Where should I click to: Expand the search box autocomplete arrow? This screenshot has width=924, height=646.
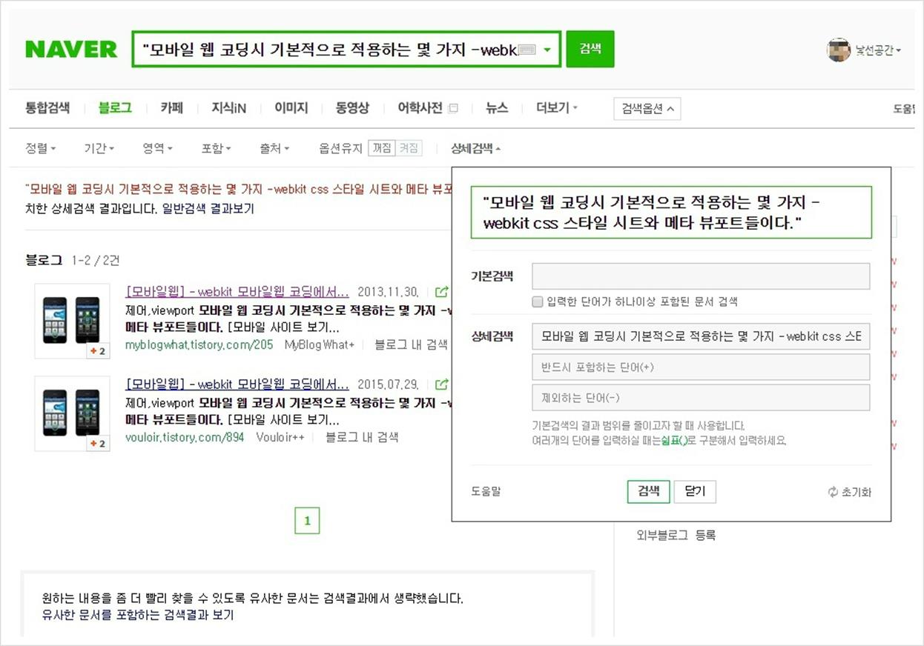[547, 50]
